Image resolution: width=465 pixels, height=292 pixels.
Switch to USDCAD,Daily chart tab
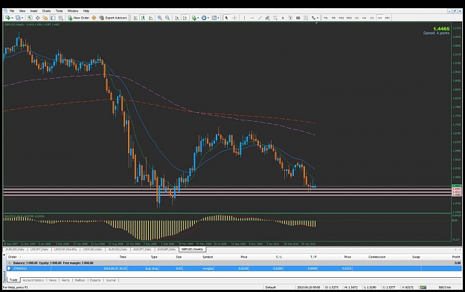click(92, 250)
